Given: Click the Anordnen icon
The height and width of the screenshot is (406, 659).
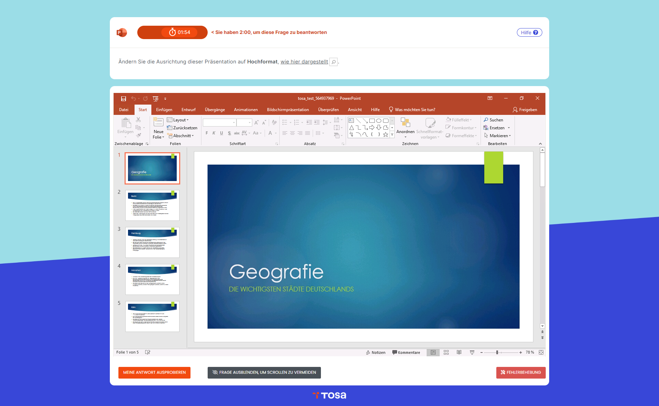Looking at the screenshot, I should coord(405,123).
